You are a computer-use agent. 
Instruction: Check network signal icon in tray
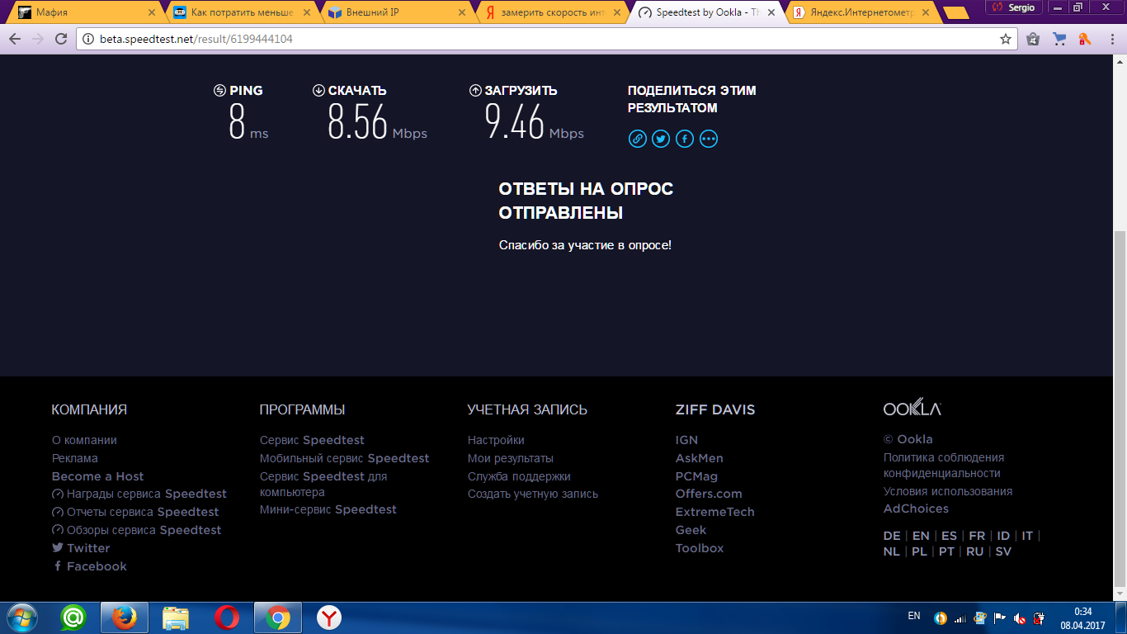960,617
